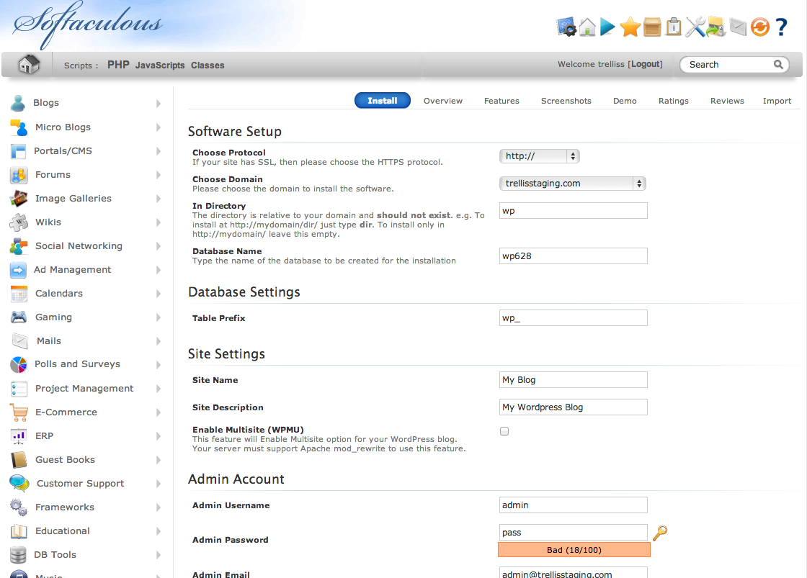The width and height of the screenshot is (807, 578).
Task: Open installations via the wooden box icon
Action: click(x=652, y=27)
